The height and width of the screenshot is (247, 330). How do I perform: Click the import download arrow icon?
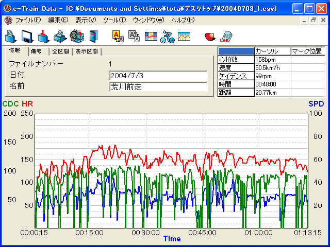pos(44,36)
